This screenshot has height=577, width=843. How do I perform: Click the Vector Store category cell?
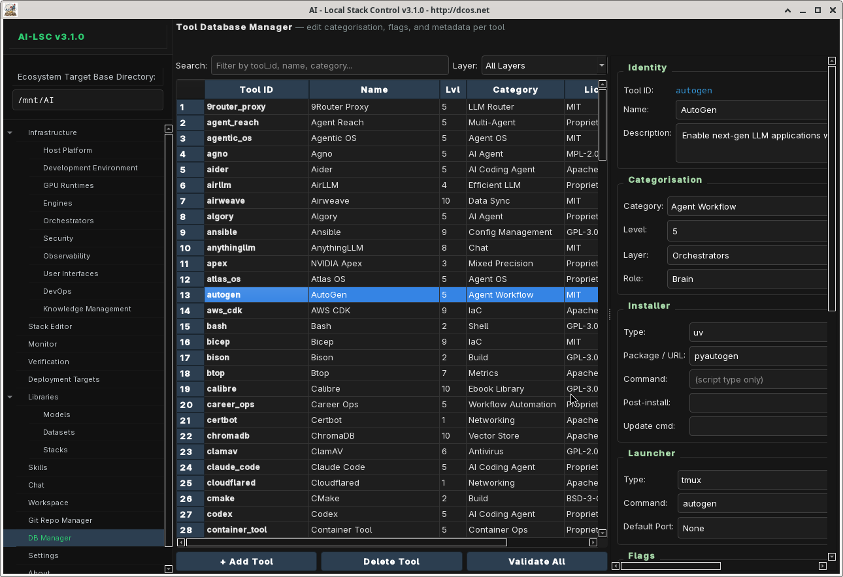click(x=515, y=436)
